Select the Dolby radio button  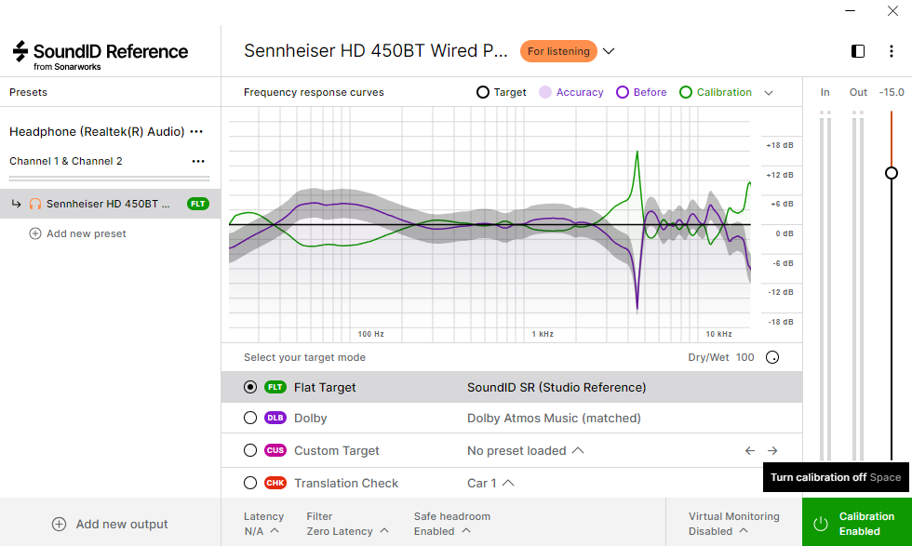250,418
